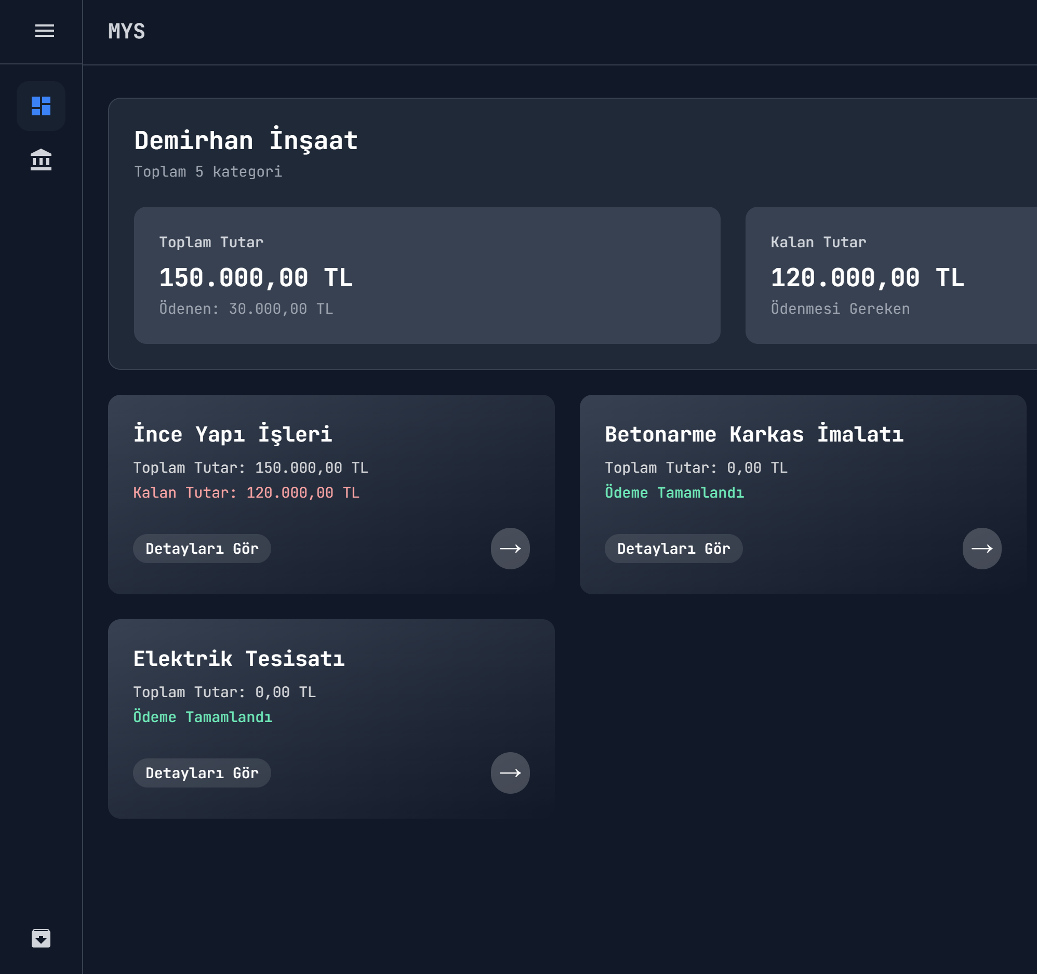The height and width of the screenshot is (974, 1037).
Task: Click arrow button on Betonarme Karkas İmalatı card
Action: click(981, 549)
